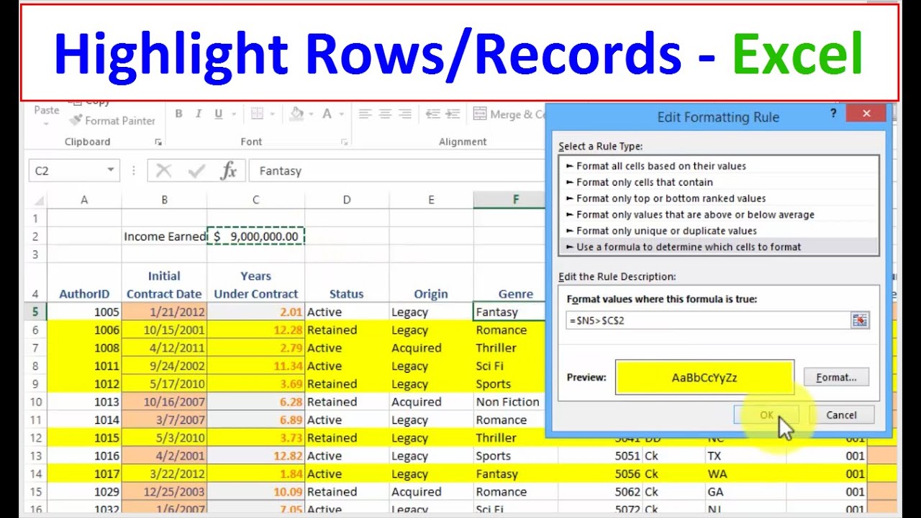Click the Fill Color paint bucket
The width and height of the screenshot is (921, 518).
[x=296, y=114]
